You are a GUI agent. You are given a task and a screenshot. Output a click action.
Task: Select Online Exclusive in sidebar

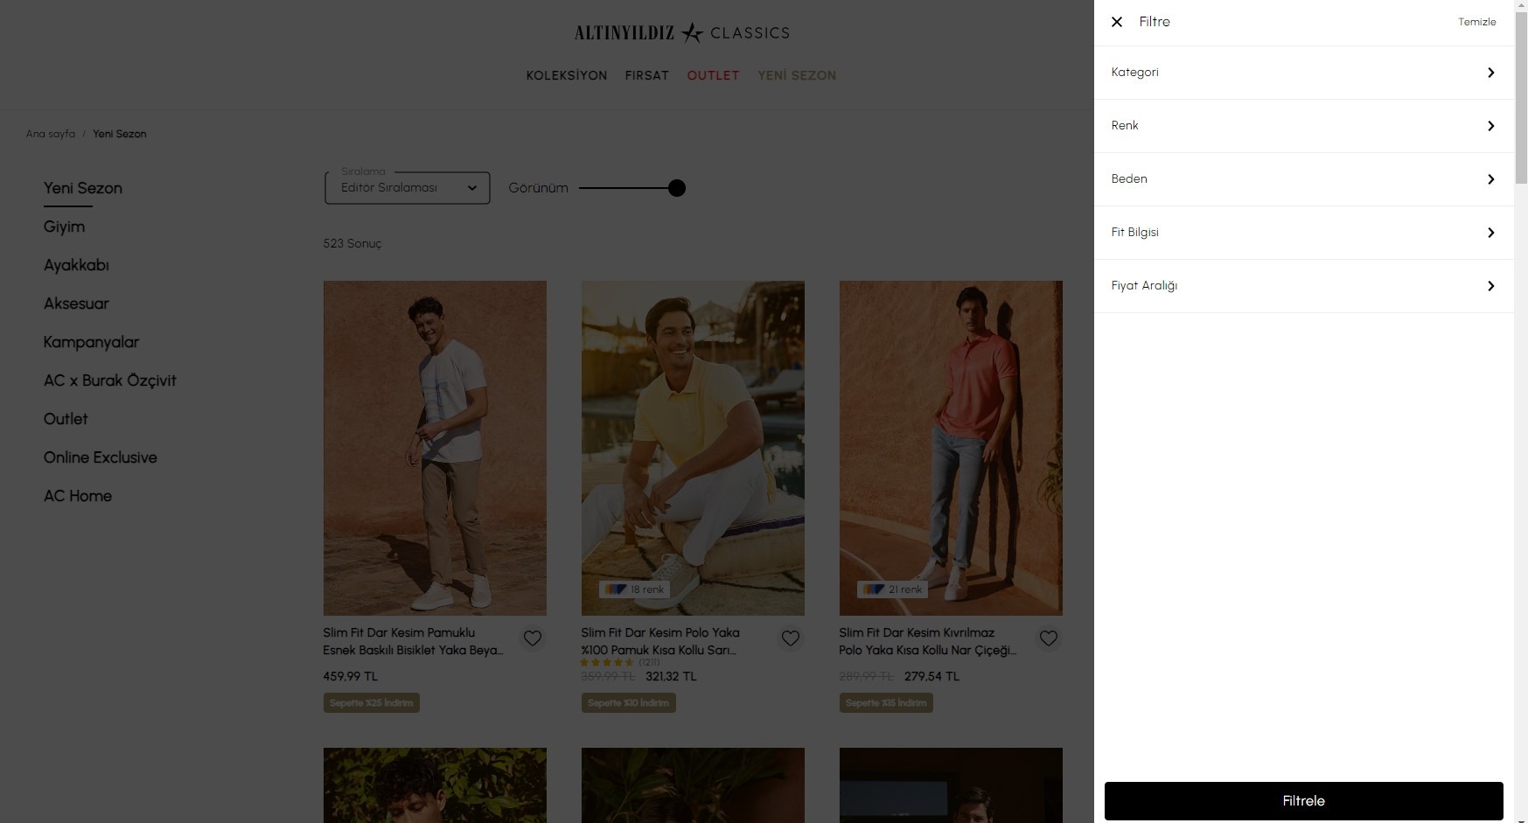pos(101,458)
